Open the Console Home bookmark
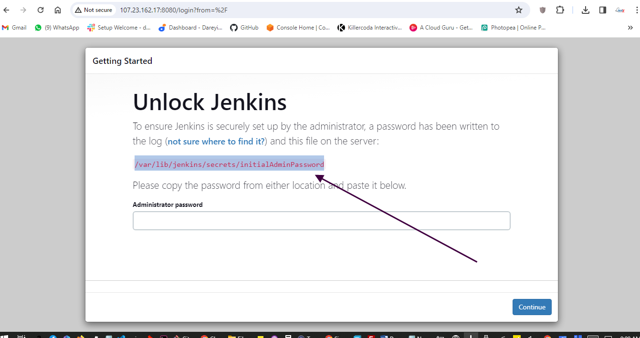This screenshot has height=338, width=640. [298, 28]
